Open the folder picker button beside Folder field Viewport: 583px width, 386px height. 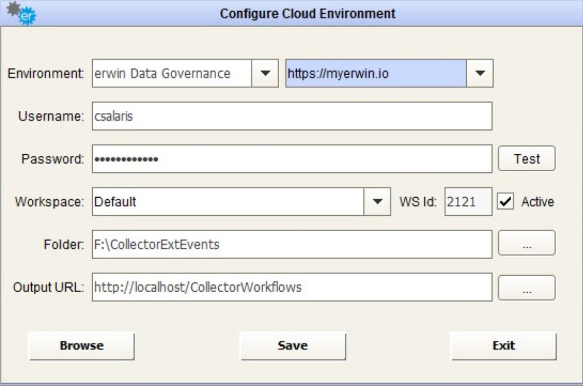527,244
